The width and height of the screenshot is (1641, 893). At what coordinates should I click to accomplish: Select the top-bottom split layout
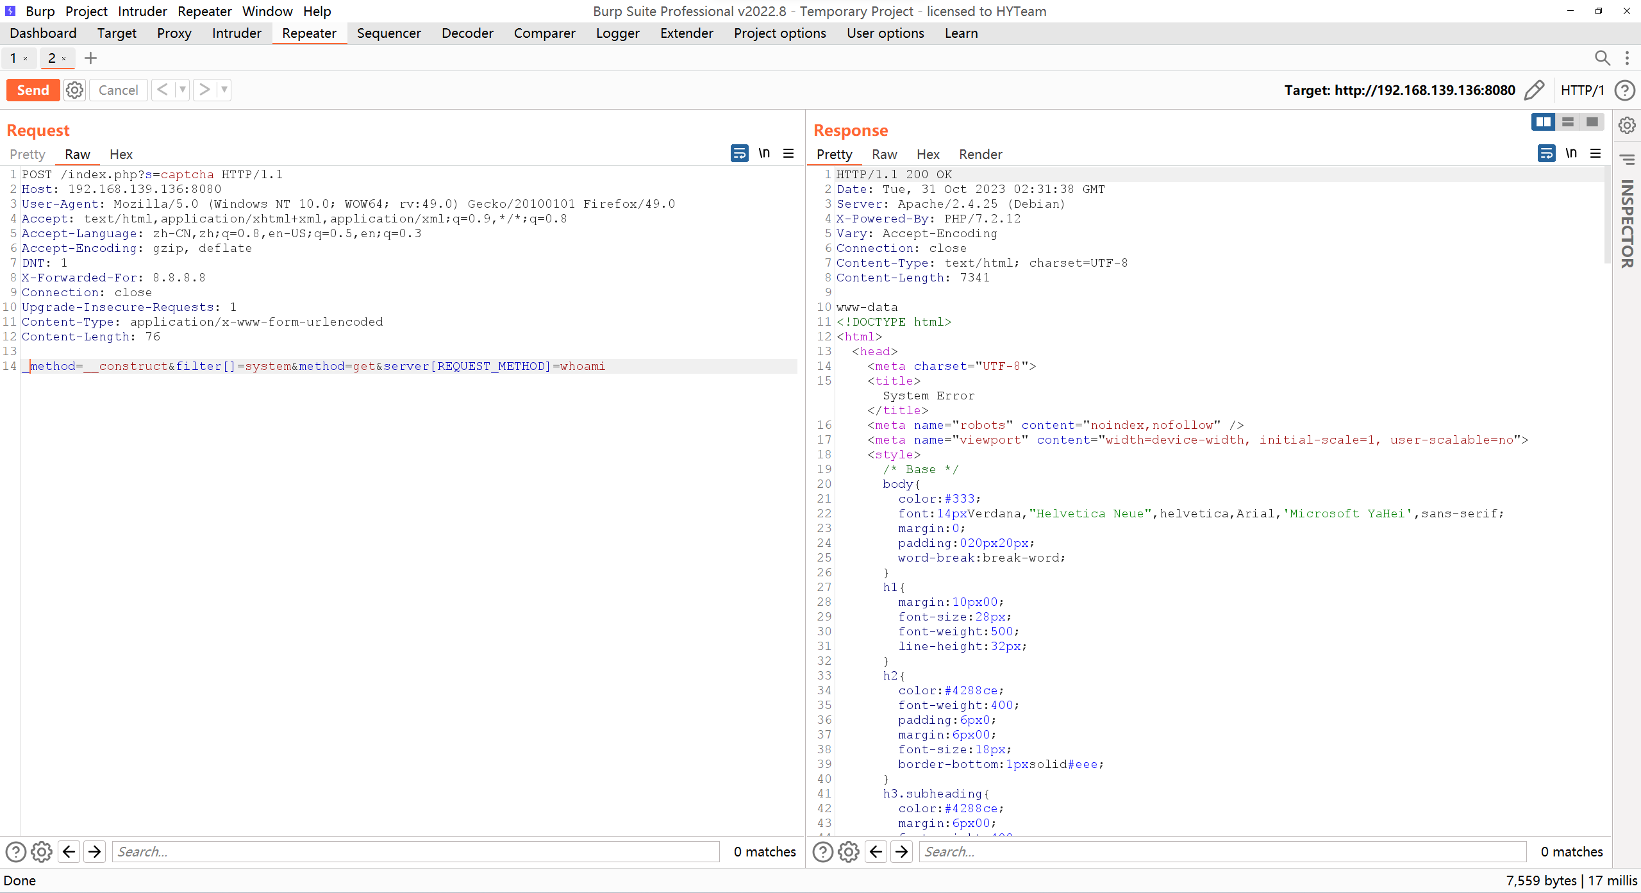click(1568, 122)
